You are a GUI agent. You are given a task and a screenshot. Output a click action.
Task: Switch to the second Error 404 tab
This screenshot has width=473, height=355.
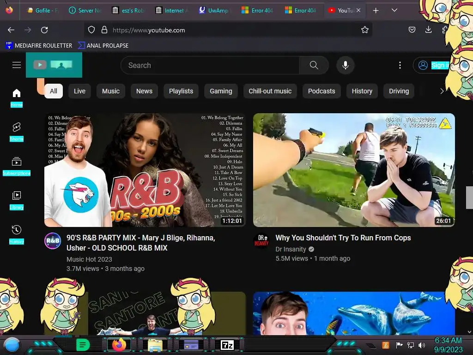(x=301, y=11)
